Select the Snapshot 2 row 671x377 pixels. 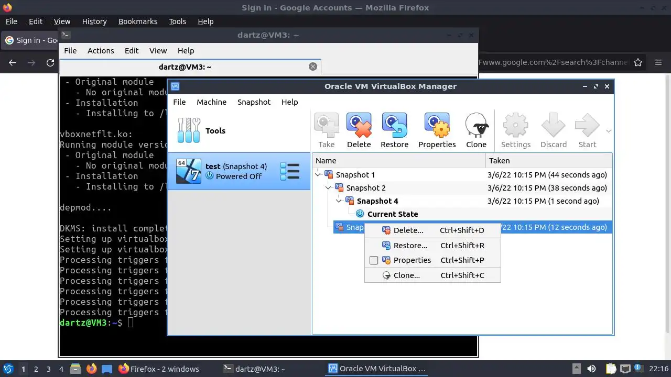pos(462,188)
